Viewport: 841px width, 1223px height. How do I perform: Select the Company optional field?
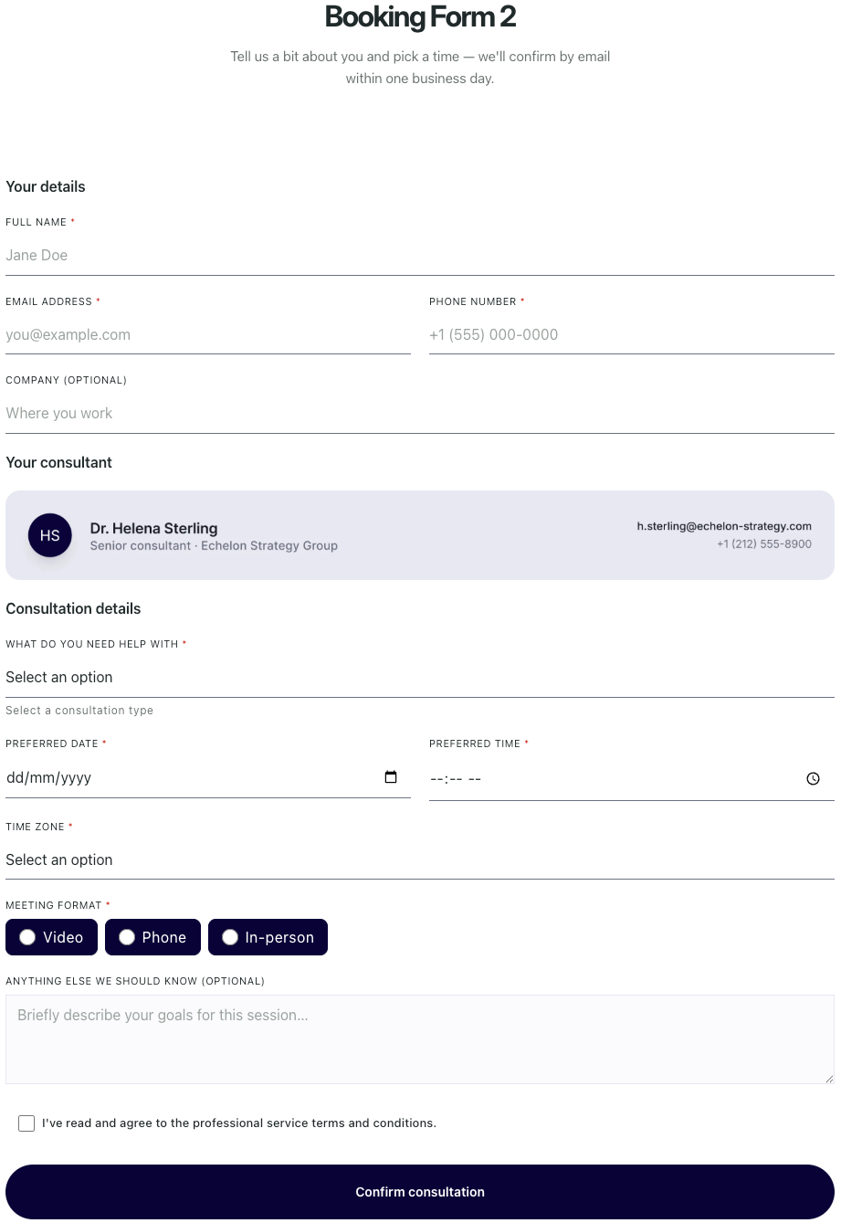420,413
